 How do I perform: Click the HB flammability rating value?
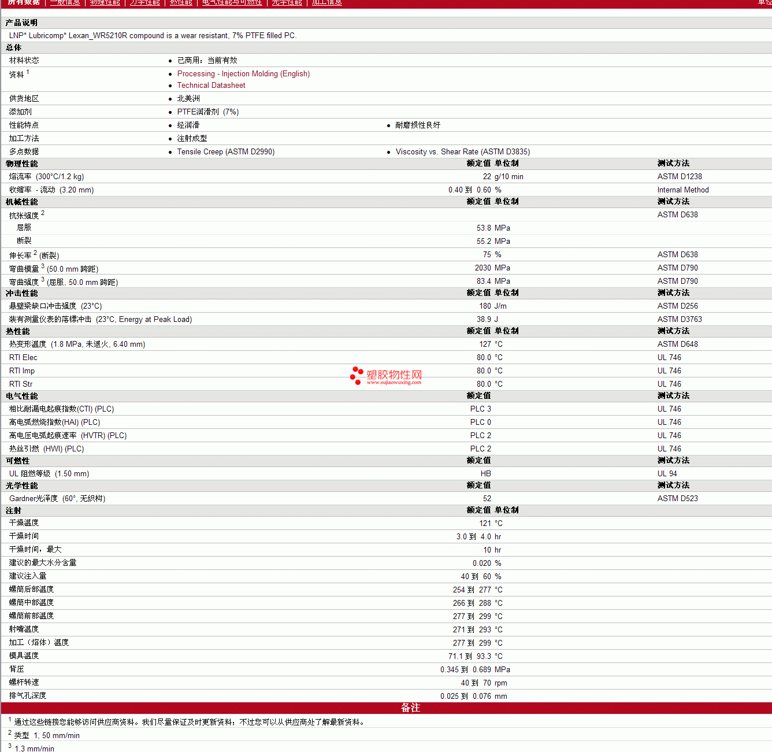[486, 474]
